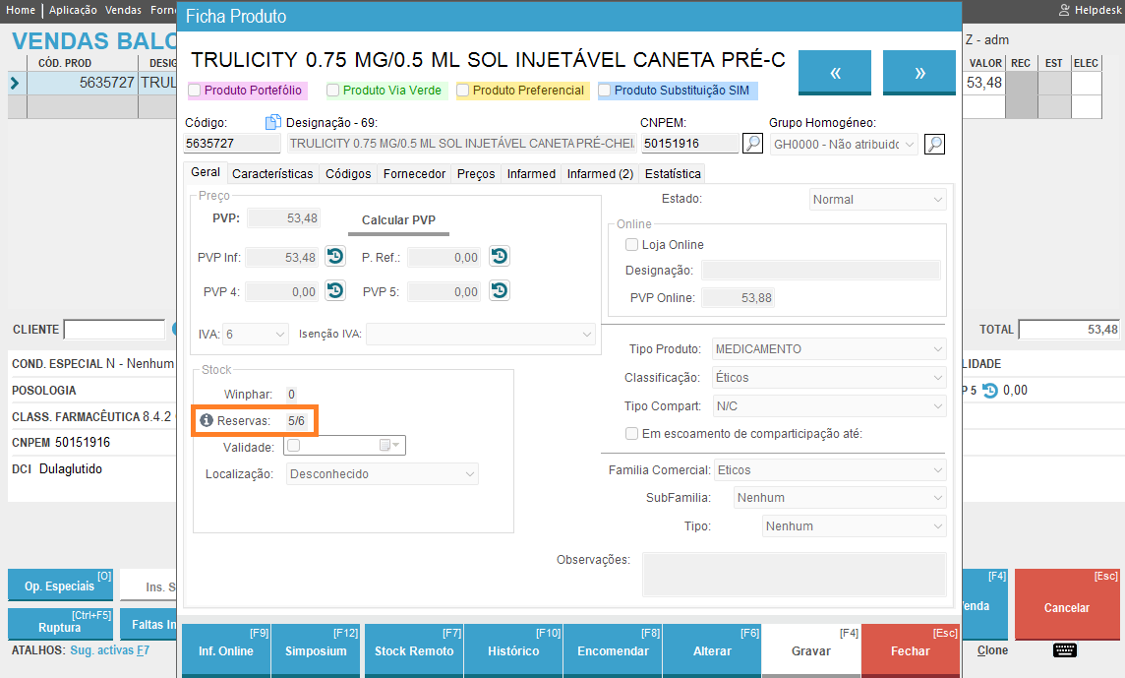
Task: Open the Vendas menu
Action: [x=123, y=10]
